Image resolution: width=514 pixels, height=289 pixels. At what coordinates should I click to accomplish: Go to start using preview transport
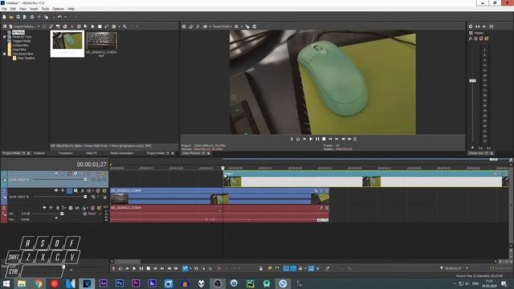click(x=330, y=139)
